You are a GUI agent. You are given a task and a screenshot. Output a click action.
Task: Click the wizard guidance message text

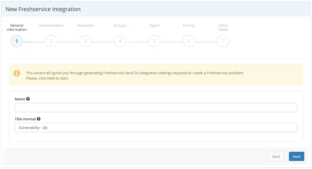click(135, 75)
